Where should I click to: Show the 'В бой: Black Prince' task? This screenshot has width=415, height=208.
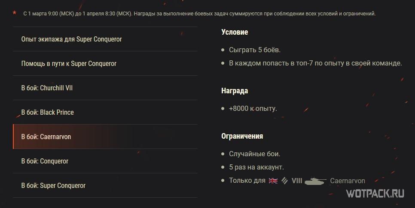click(x=47, y=113)
